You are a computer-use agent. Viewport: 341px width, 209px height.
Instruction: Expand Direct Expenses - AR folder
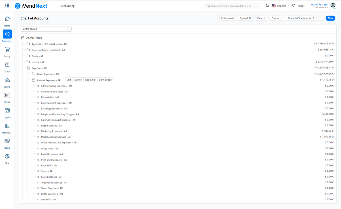pyautogui.click(x=34, y=74)
